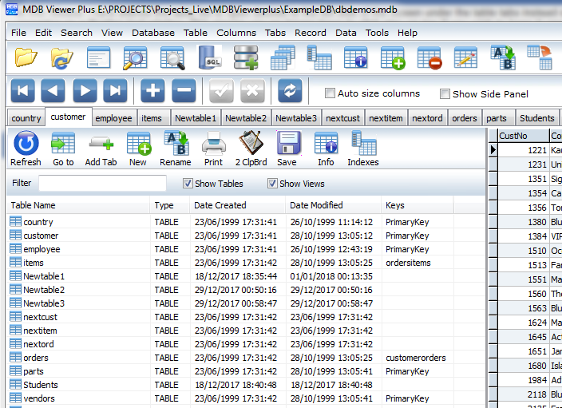Click Refresh in table list toolbar
562x408 pixels.
click(26, 149)
